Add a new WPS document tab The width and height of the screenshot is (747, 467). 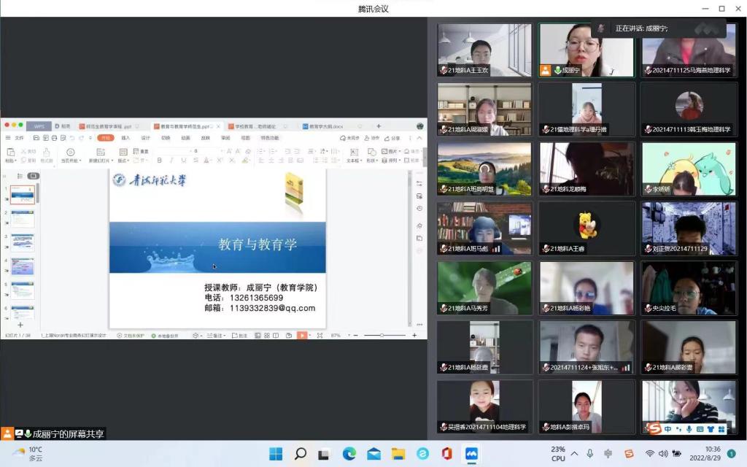point(379,126)
